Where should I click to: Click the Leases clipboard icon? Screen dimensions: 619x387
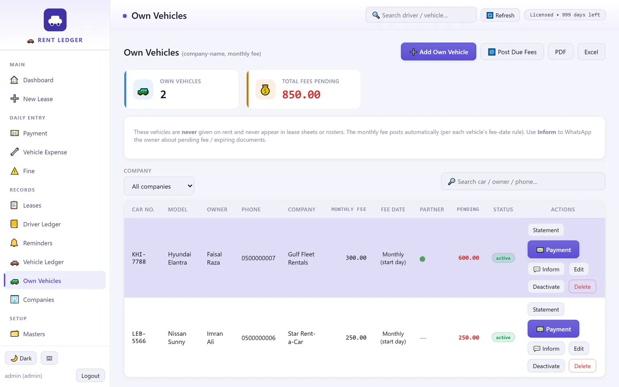(x=14, y=205)
